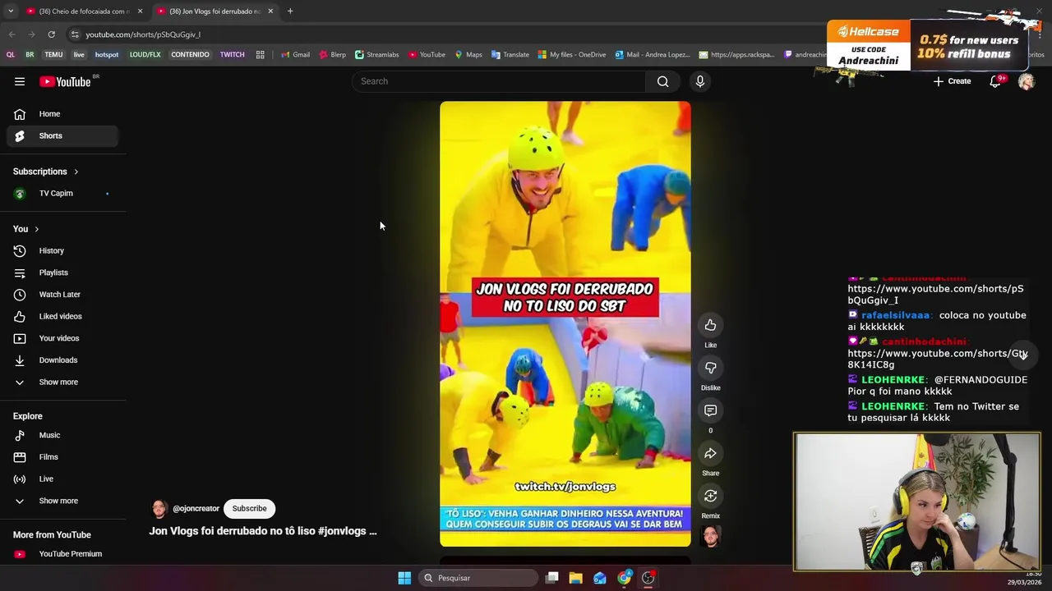Viewport: 1052px width, 591px height.
Task: Open the TV Capim subscription channel
Action: (62, 194)
